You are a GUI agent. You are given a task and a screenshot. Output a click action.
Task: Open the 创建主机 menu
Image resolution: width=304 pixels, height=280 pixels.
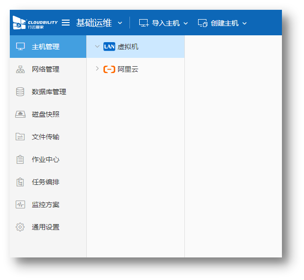coord(223,23)
